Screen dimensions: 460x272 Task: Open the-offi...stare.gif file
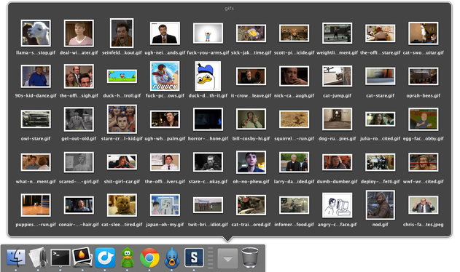click(381, 33)
